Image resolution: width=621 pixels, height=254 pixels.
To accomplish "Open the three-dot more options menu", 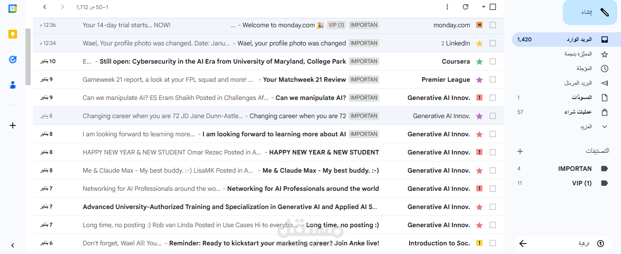I will tap(447, 7).
